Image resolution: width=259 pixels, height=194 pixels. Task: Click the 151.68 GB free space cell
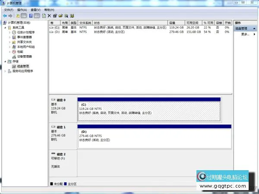point(193,32)
